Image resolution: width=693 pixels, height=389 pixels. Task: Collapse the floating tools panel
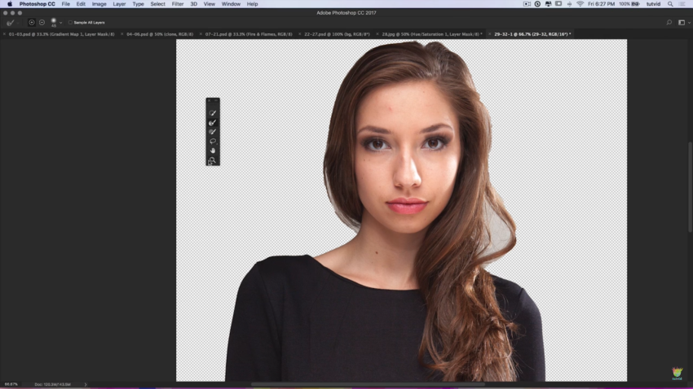click(216, 101)
